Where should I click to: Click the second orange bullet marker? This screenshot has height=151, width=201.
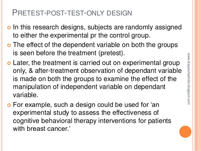point(9,45)
